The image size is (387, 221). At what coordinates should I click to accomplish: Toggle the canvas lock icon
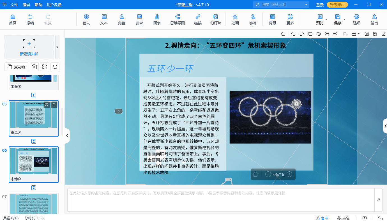(x=354, y=34)
